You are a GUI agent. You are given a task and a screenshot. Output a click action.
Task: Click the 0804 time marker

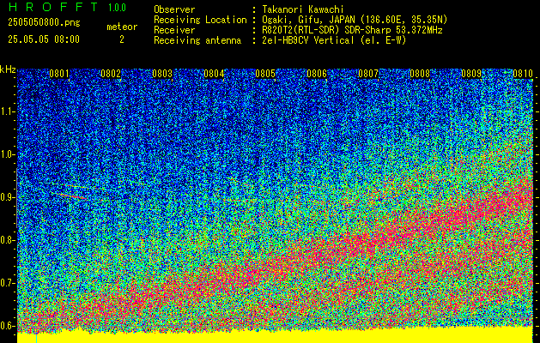214,74
